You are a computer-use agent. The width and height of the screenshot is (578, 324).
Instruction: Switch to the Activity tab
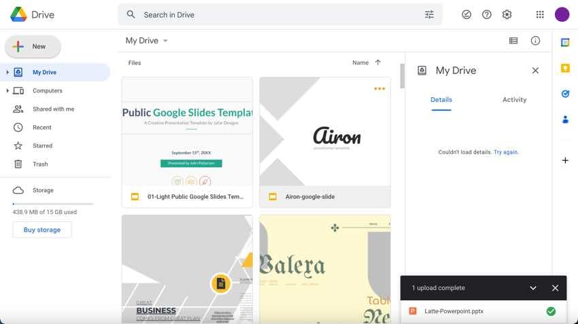click(514, 100)
